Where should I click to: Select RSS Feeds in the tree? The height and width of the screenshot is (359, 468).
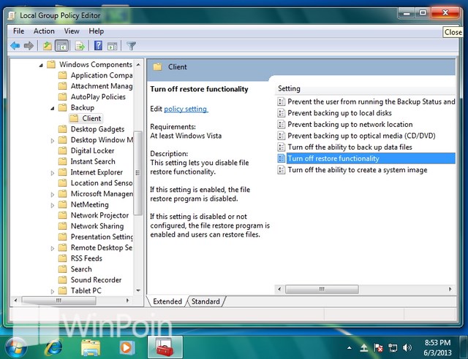coord(86,258)
